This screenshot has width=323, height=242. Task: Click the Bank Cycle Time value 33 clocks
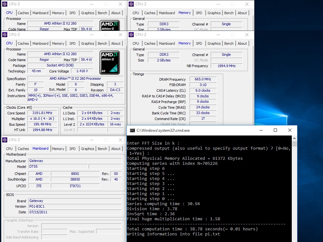pos(203,113)
